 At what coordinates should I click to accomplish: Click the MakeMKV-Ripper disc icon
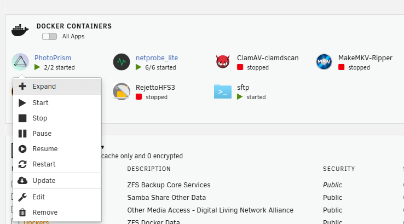click(324, 62)
